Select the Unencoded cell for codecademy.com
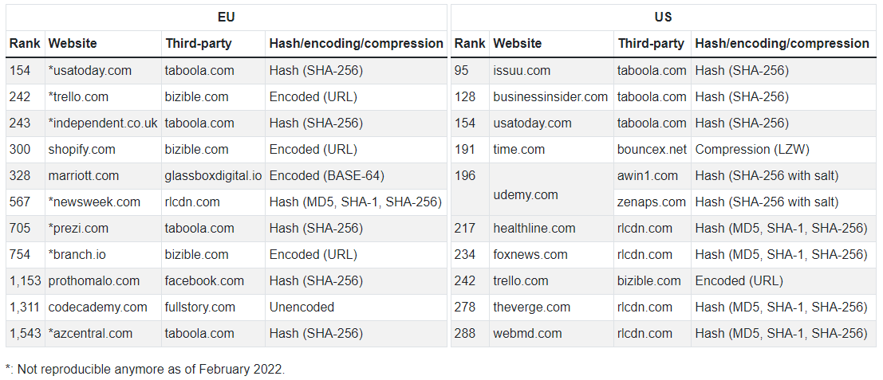The height and width of the screenshot is (380, 883). click(x=356, y=308)
